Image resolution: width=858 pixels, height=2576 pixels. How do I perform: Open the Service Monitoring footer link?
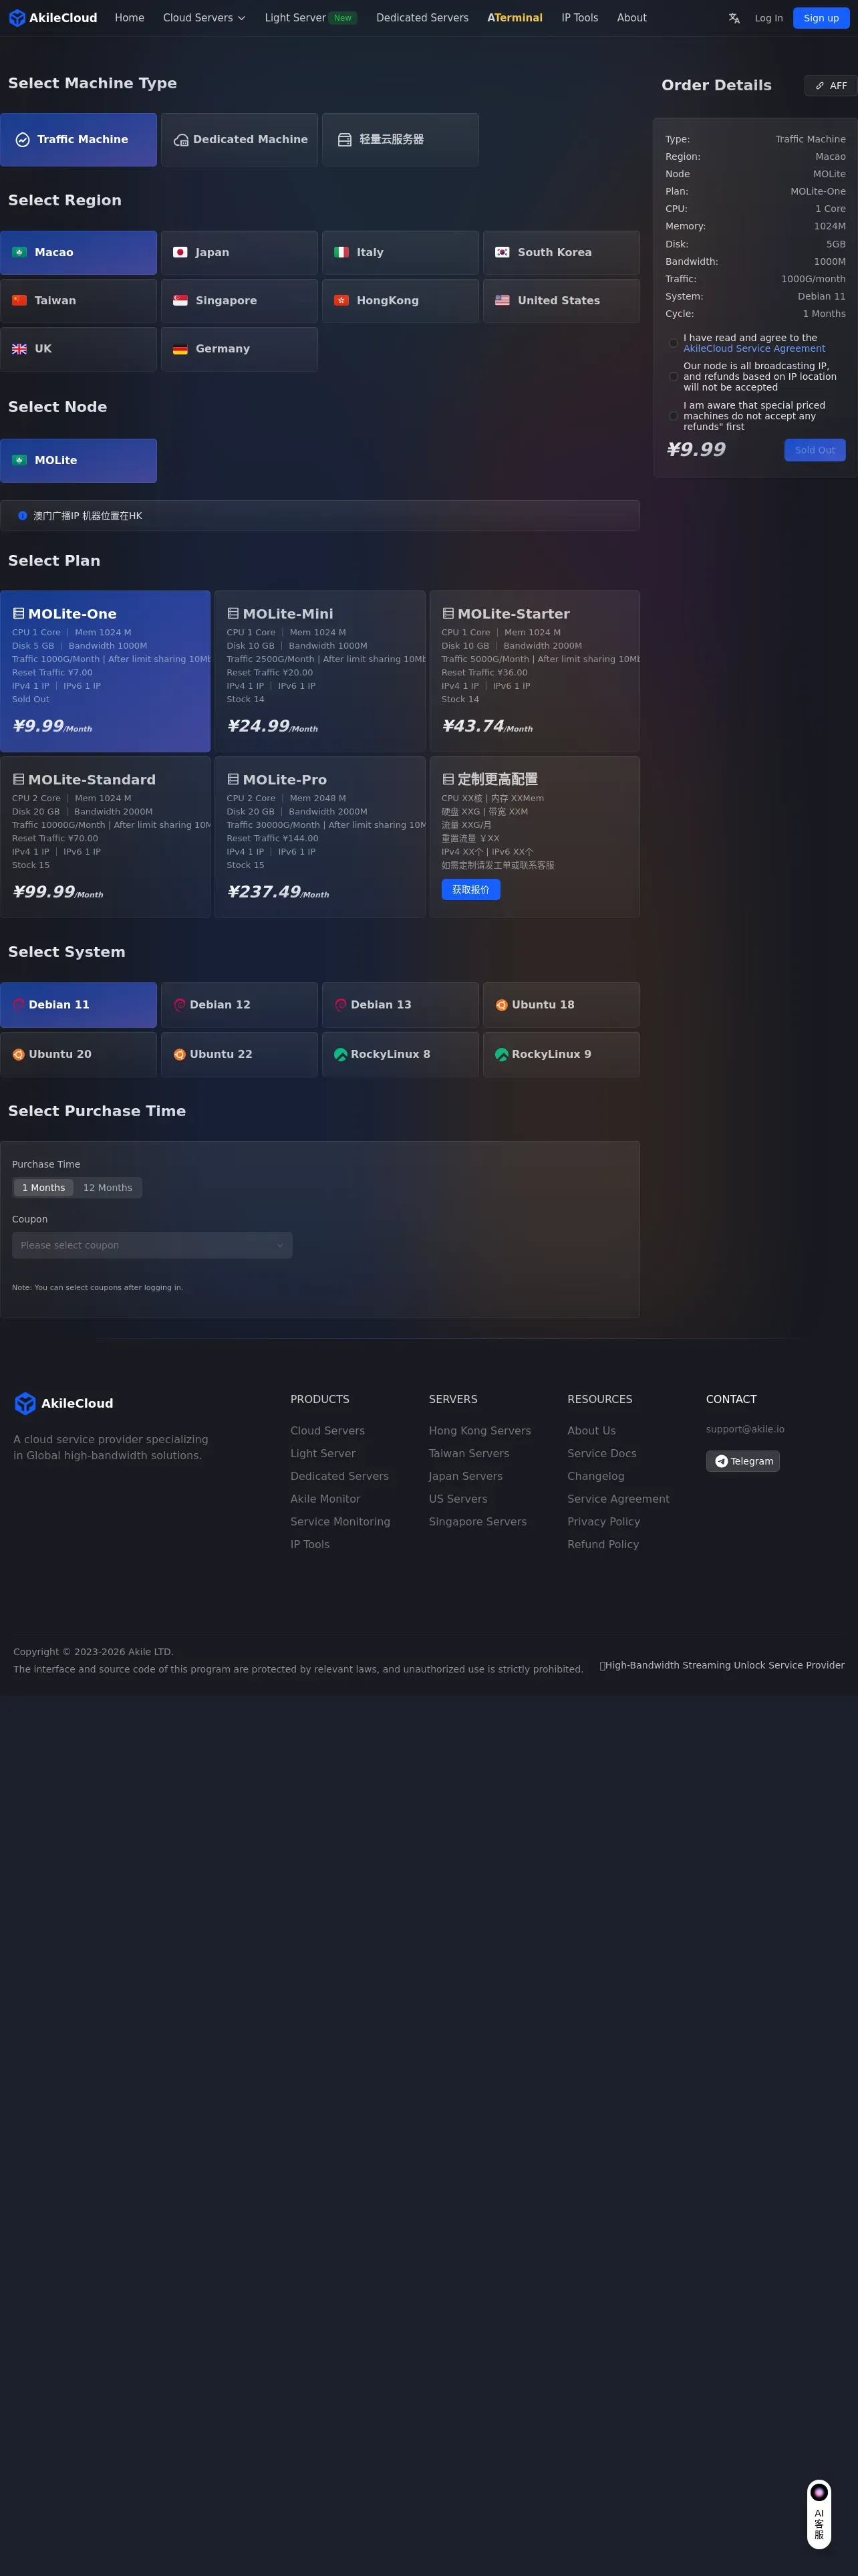point(339,1522)
